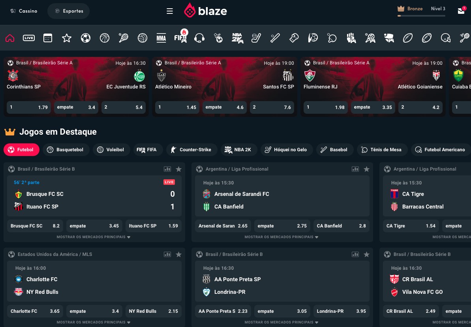Expand main markets for Charlotte vs NY Red Bulls
The image size is (471, 327).
click(94, 322)
